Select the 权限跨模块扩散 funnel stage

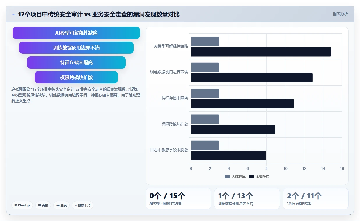click(x=76, y=77)
